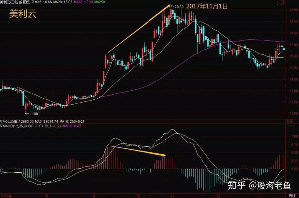Click the month 10 label on date axis
Screen dimensions: 299x198
(x=138, y=196)
